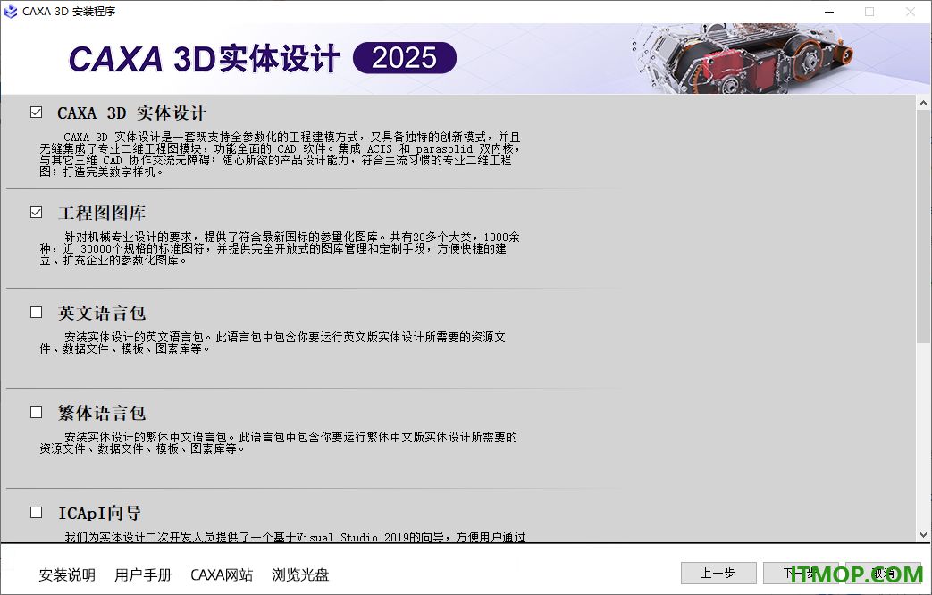This screenshot has height=595, width=932.
Task: Click the 繁体语言包 heading text
Action: click(102, 413)
